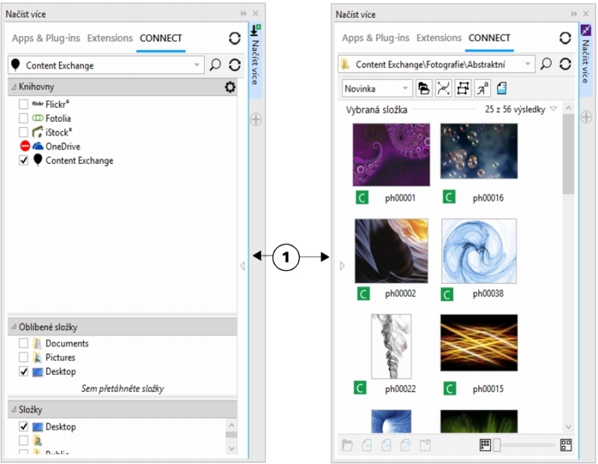The image size is (598, 464).
Task: Uncheck the Content Exchange library checkbox
Action: [24, 160]
